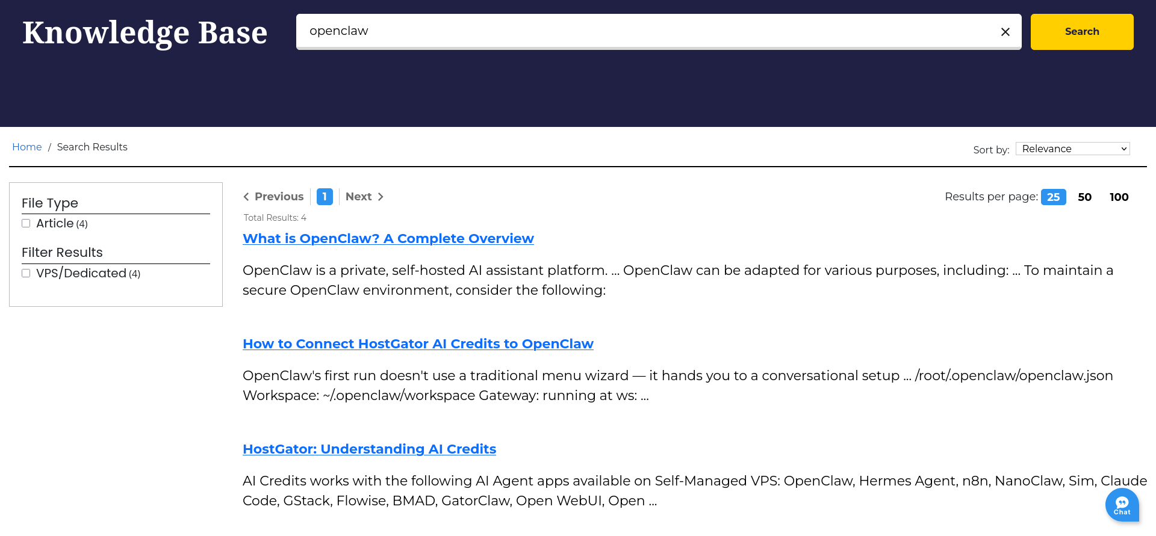Open What is OpenClaw? A Complete Overview
Screen dimensions: 1156x536
tap(388, 238)
